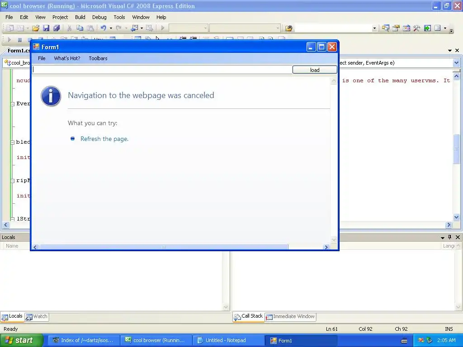463x347 pixels.
Task: Open the Undo history dropdown arrow
Action: tap(111, 28)
